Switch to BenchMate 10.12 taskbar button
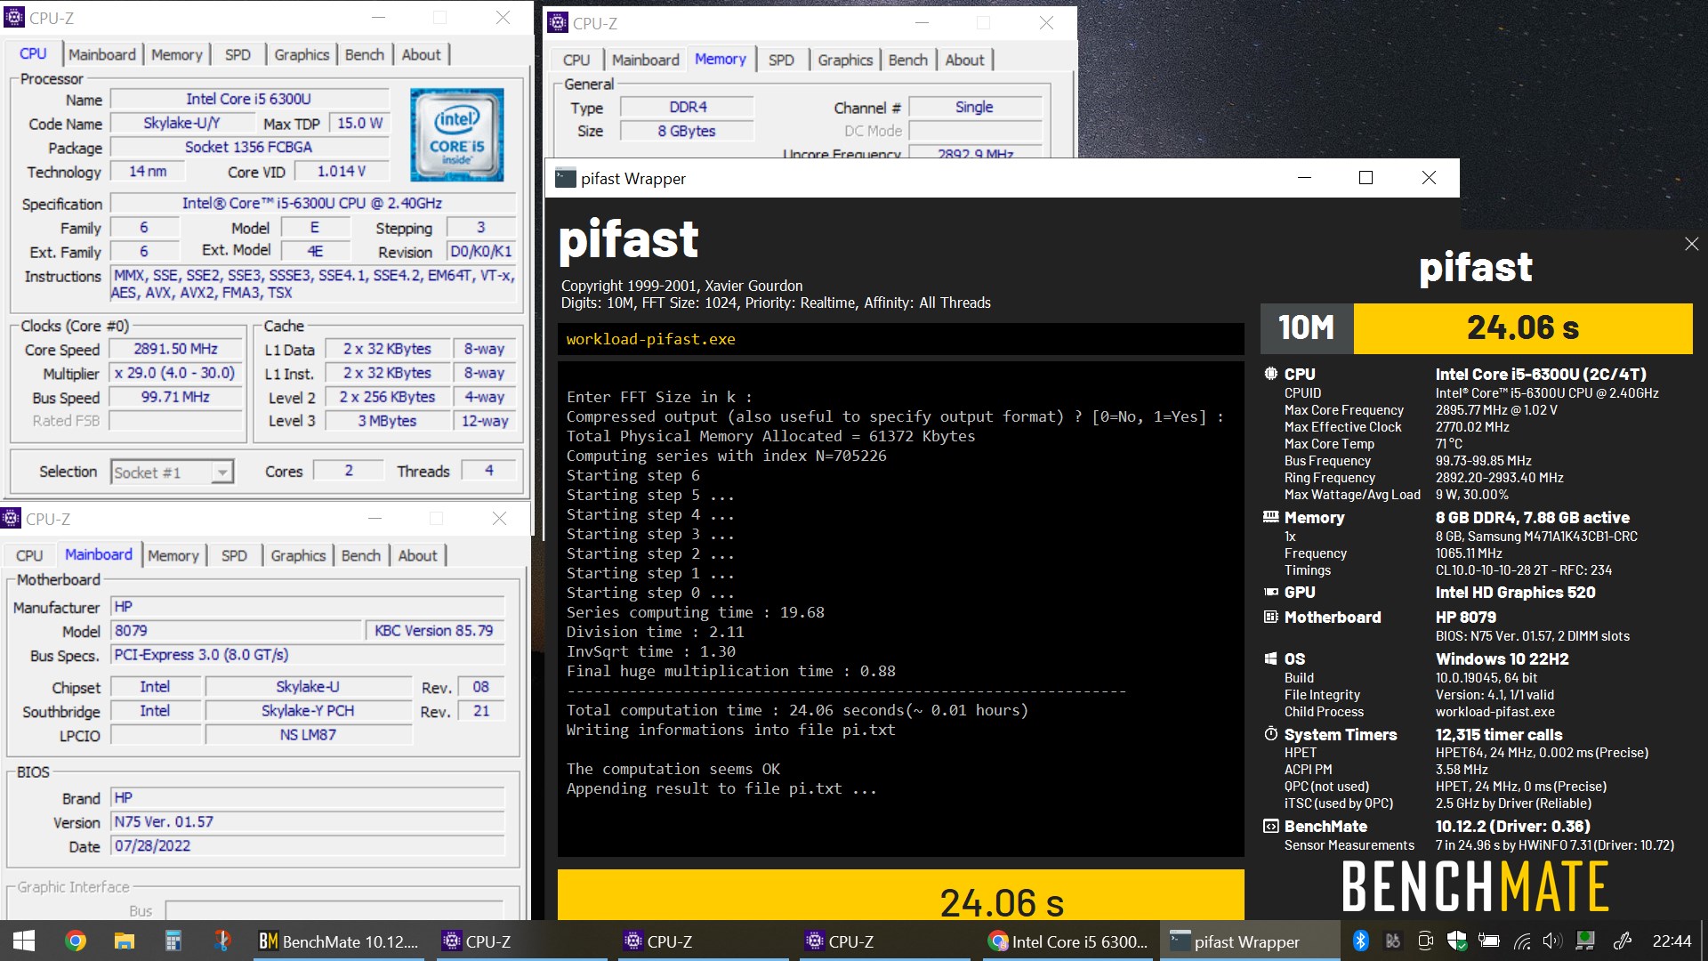The height and width of the screenshot is (961, 1708). 339,941
